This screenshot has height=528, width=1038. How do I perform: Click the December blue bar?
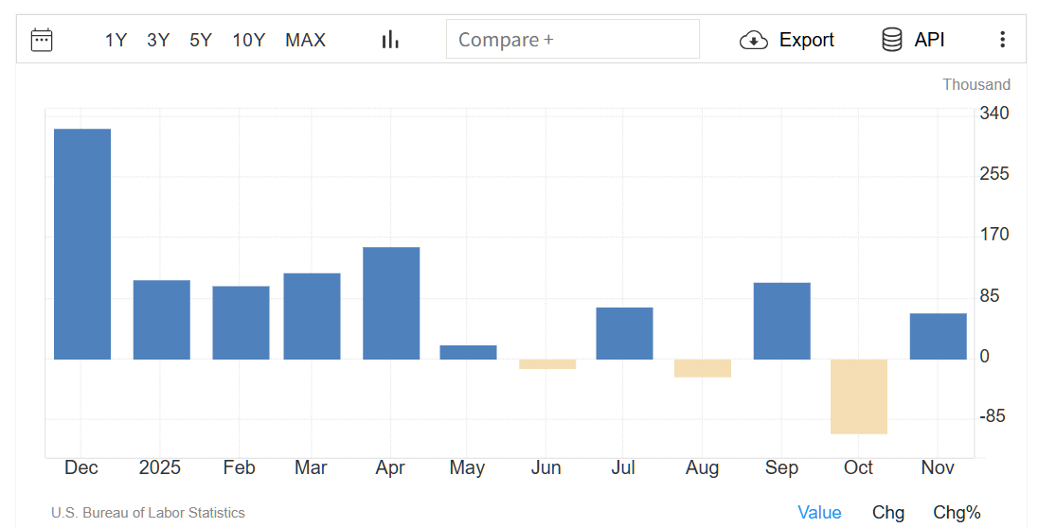pos(82,244)
